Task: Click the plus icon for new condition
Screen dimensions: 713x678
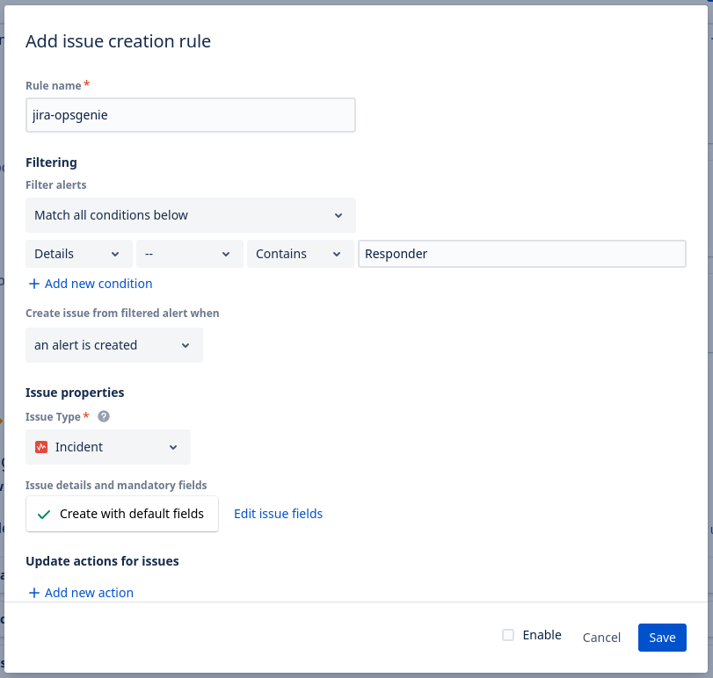Action: (x=34, y=284)
